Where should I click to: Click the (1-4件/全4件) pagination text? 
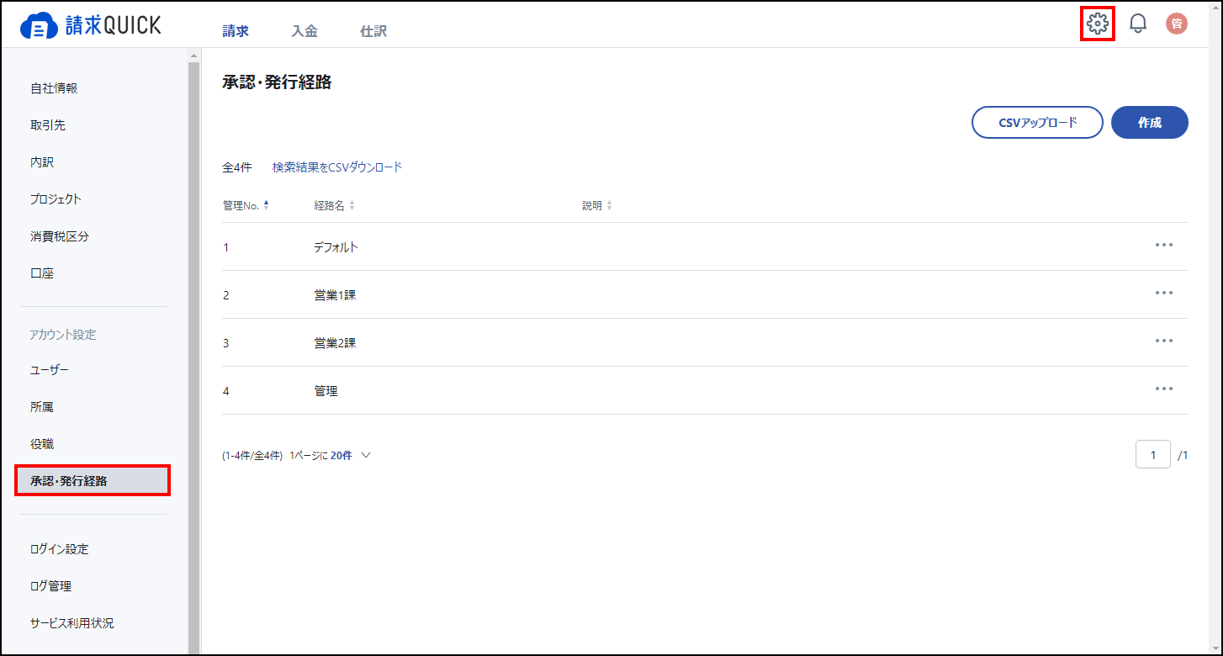click(252, 455)
